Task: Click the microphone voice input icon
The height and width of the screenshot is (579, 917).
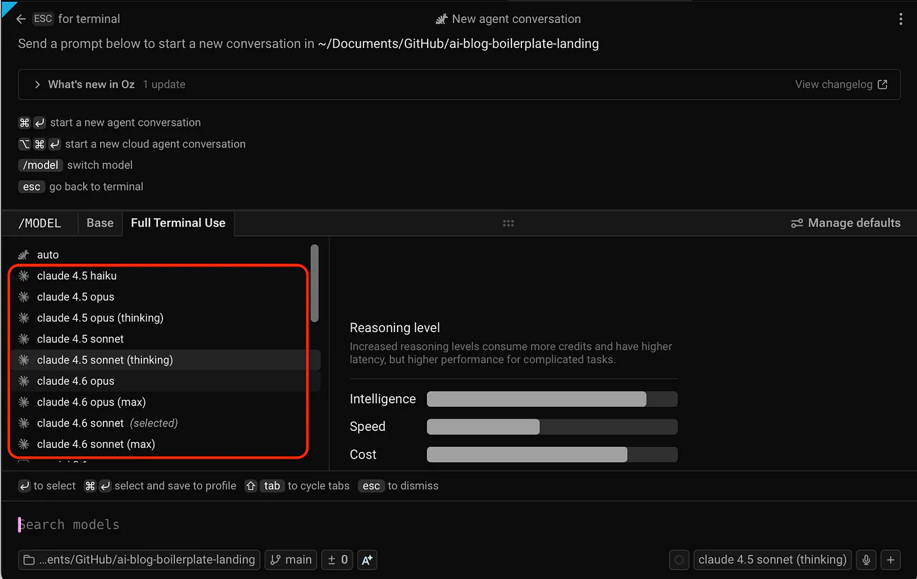Action: coord(866,560)
